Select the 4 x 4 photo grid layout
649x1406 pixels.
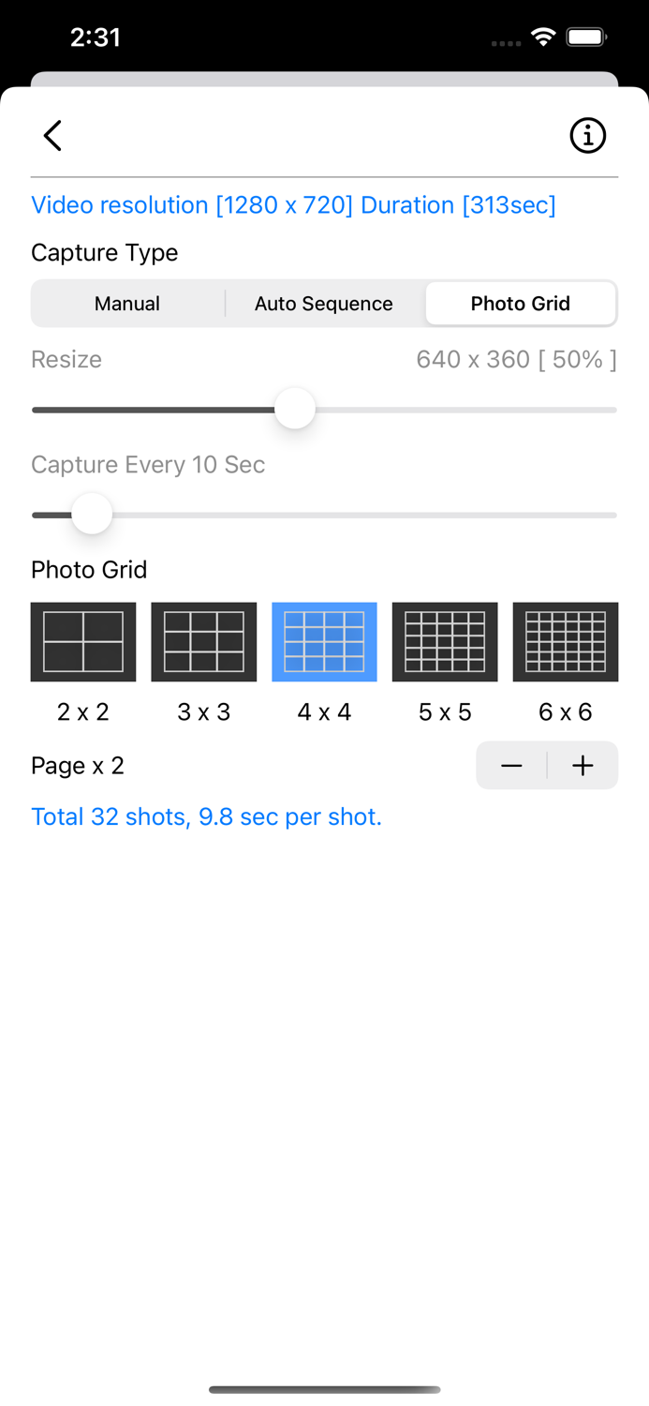tap(324, 641)
